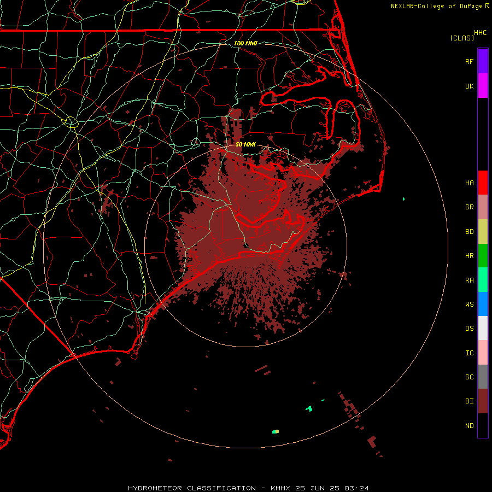Click the HA red legend swatch
The width and height of the screenshot is (492, 492).
point(483,183)
